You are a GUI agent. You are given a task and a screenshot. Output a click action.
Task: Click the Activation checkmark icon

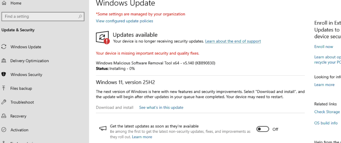[4, 130]
